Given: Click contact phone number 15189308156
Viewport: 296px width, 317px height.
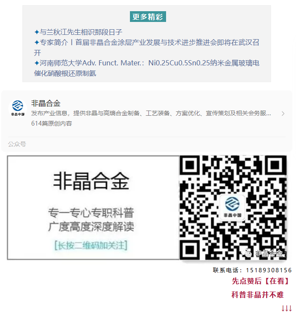Looking at the screenshot, I should 269,270.
